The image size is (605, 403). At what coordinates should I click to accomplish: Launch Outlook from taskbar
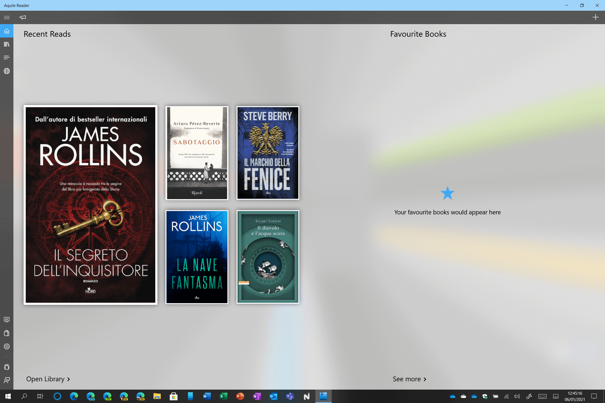(273, 396)
